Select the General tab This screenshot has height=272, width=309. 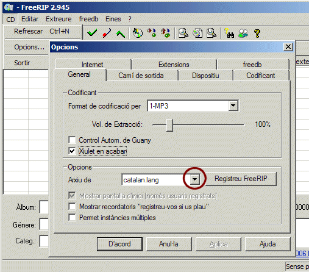coord(79,74)
